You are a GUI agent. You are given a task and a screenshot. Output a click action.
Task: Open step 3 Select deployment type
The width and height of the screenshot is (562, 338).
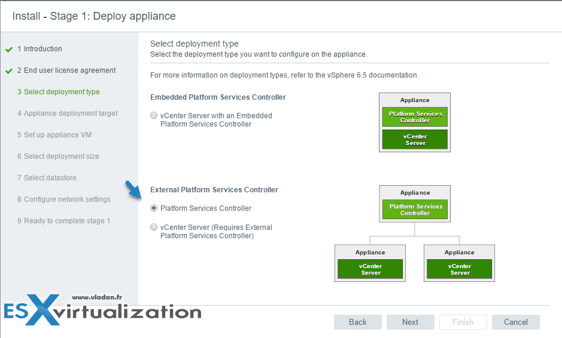59,92
